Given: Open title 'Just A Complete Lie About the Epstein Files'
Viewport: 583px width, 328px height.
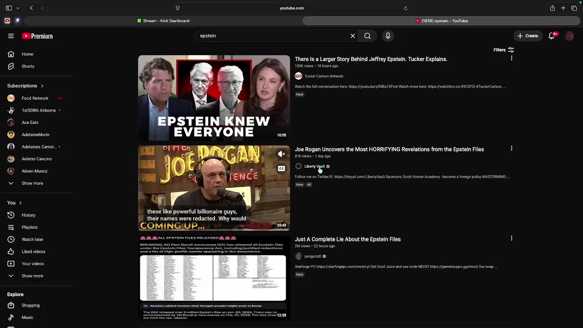Looking at the screenshot, I should click(348, 239).
